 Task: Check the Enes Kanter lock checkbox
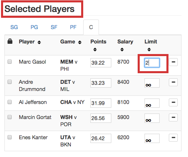click(10, 137)
